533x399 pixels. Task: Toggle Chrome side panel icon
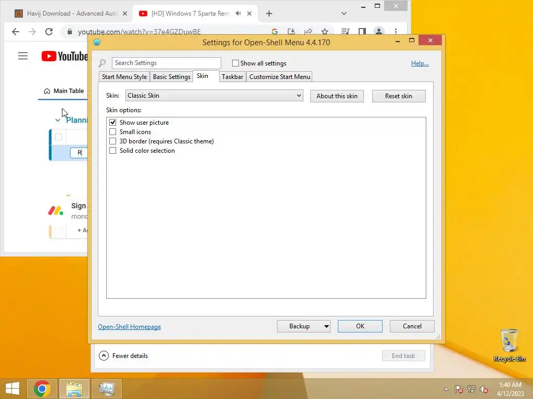(x=362, y=32)
